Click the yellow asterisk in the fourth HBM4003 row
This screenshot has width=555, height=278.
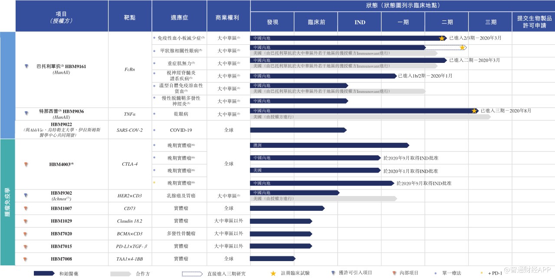(154, 183)
